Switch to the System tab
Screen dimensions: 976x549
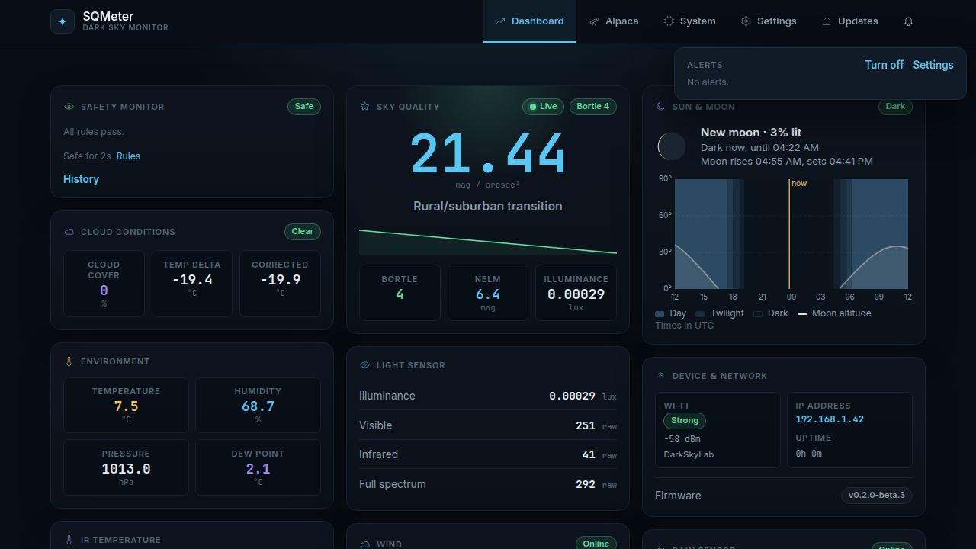click(689, 21)
